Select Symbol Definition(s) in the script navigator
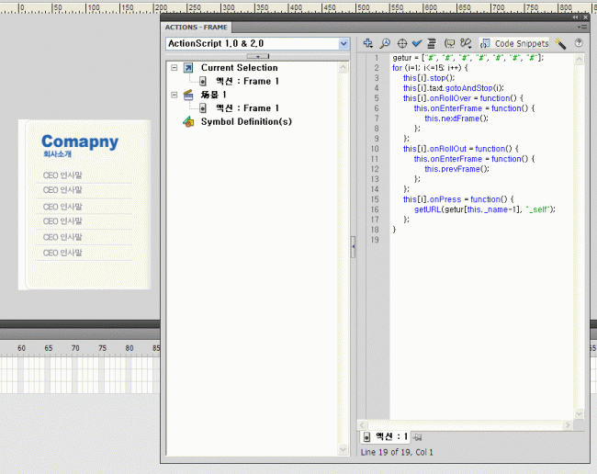Image resolution: width=597 pixels, height=474 pixels. tap(245, 121)
